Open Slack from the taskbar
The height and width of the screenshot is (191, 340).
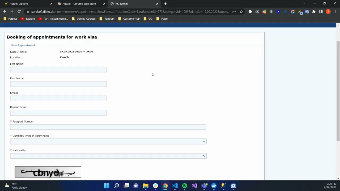[155, 186]
